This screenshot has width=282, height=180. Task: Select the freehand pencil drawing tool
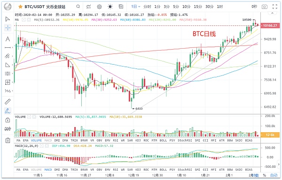tap(8, 111)
